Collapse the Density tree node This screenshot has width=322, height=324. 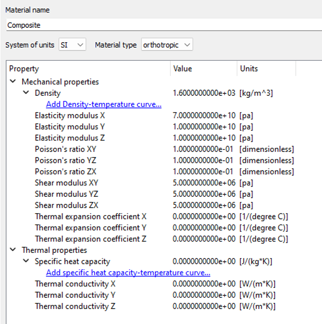(26, 93)
